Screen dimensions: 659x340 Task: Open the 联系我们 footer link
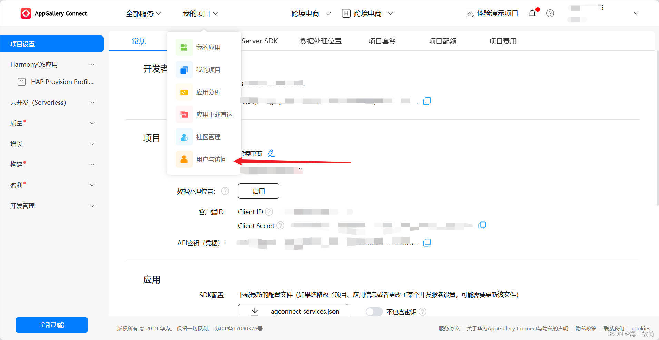[614, 328]
